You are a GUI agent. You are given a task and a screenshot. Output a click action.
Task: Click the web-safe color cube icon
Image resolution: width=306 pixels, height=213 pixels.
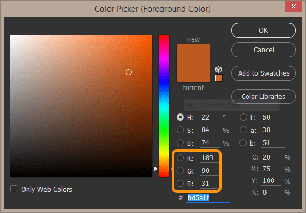click(x=219, y=69)
